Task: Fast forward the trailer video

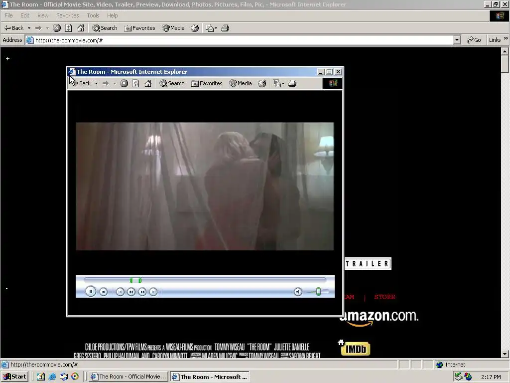Action: (x=142, y=292)
